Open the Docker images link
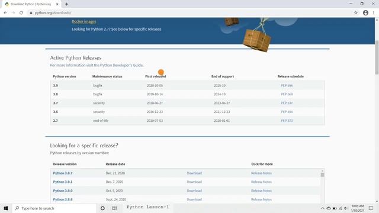Viewport: 379px width, 213px height. pos(84,21)
